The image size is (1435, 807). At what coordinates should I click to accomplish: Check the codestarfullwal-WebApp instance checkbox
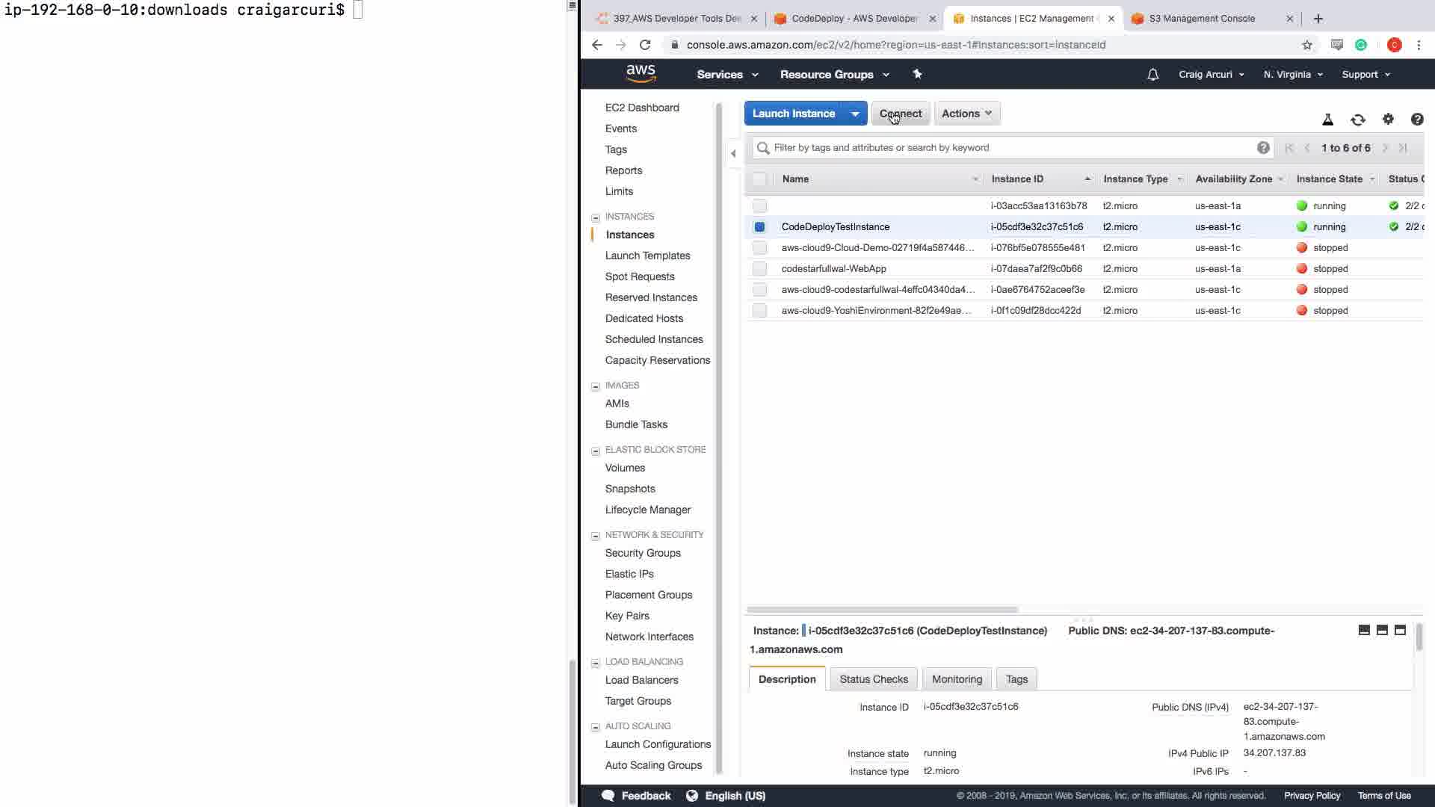pos(759,269)
